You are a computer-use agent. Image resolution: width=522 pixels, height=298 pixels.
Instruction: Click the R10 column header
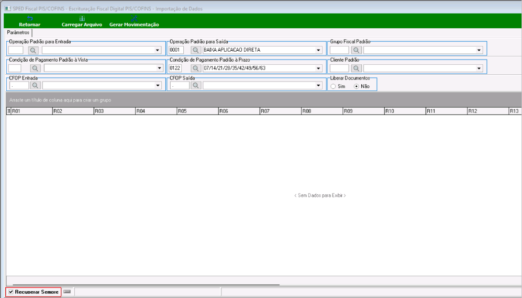pos(405,111)
